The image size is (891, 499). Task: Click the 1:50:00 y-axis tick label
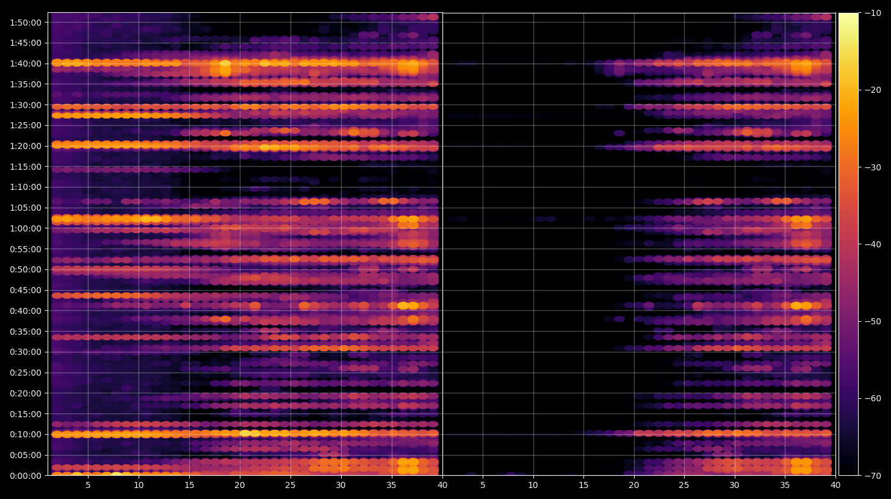pyautogui.click(x=26, y=23)
